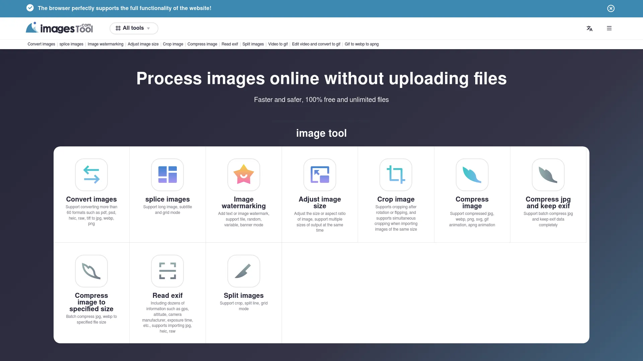Open the Crop image tool icon
The width and height of the screenshot is (643, 361).
[396, 175]
